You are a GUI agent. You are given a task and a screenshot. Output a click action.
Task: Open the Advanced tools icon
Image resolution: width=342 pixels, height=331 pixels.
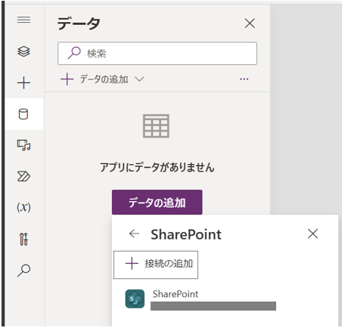pyautogui.click(x=23, y=239)
